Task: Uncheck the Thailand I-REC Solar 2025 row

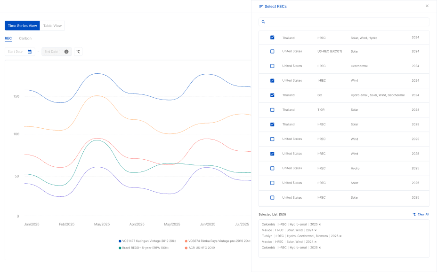Action: pos(272,124)
